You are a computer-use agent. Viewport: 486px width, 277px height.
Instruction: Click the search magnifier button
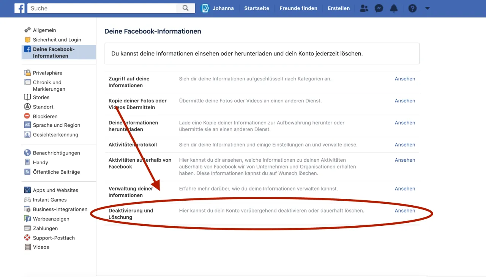[x=185, y=8]
